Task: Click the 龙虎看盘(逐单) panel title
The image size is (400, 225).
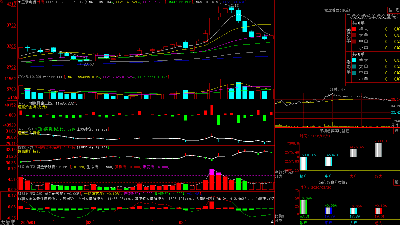Action: [x=337, y=10]
